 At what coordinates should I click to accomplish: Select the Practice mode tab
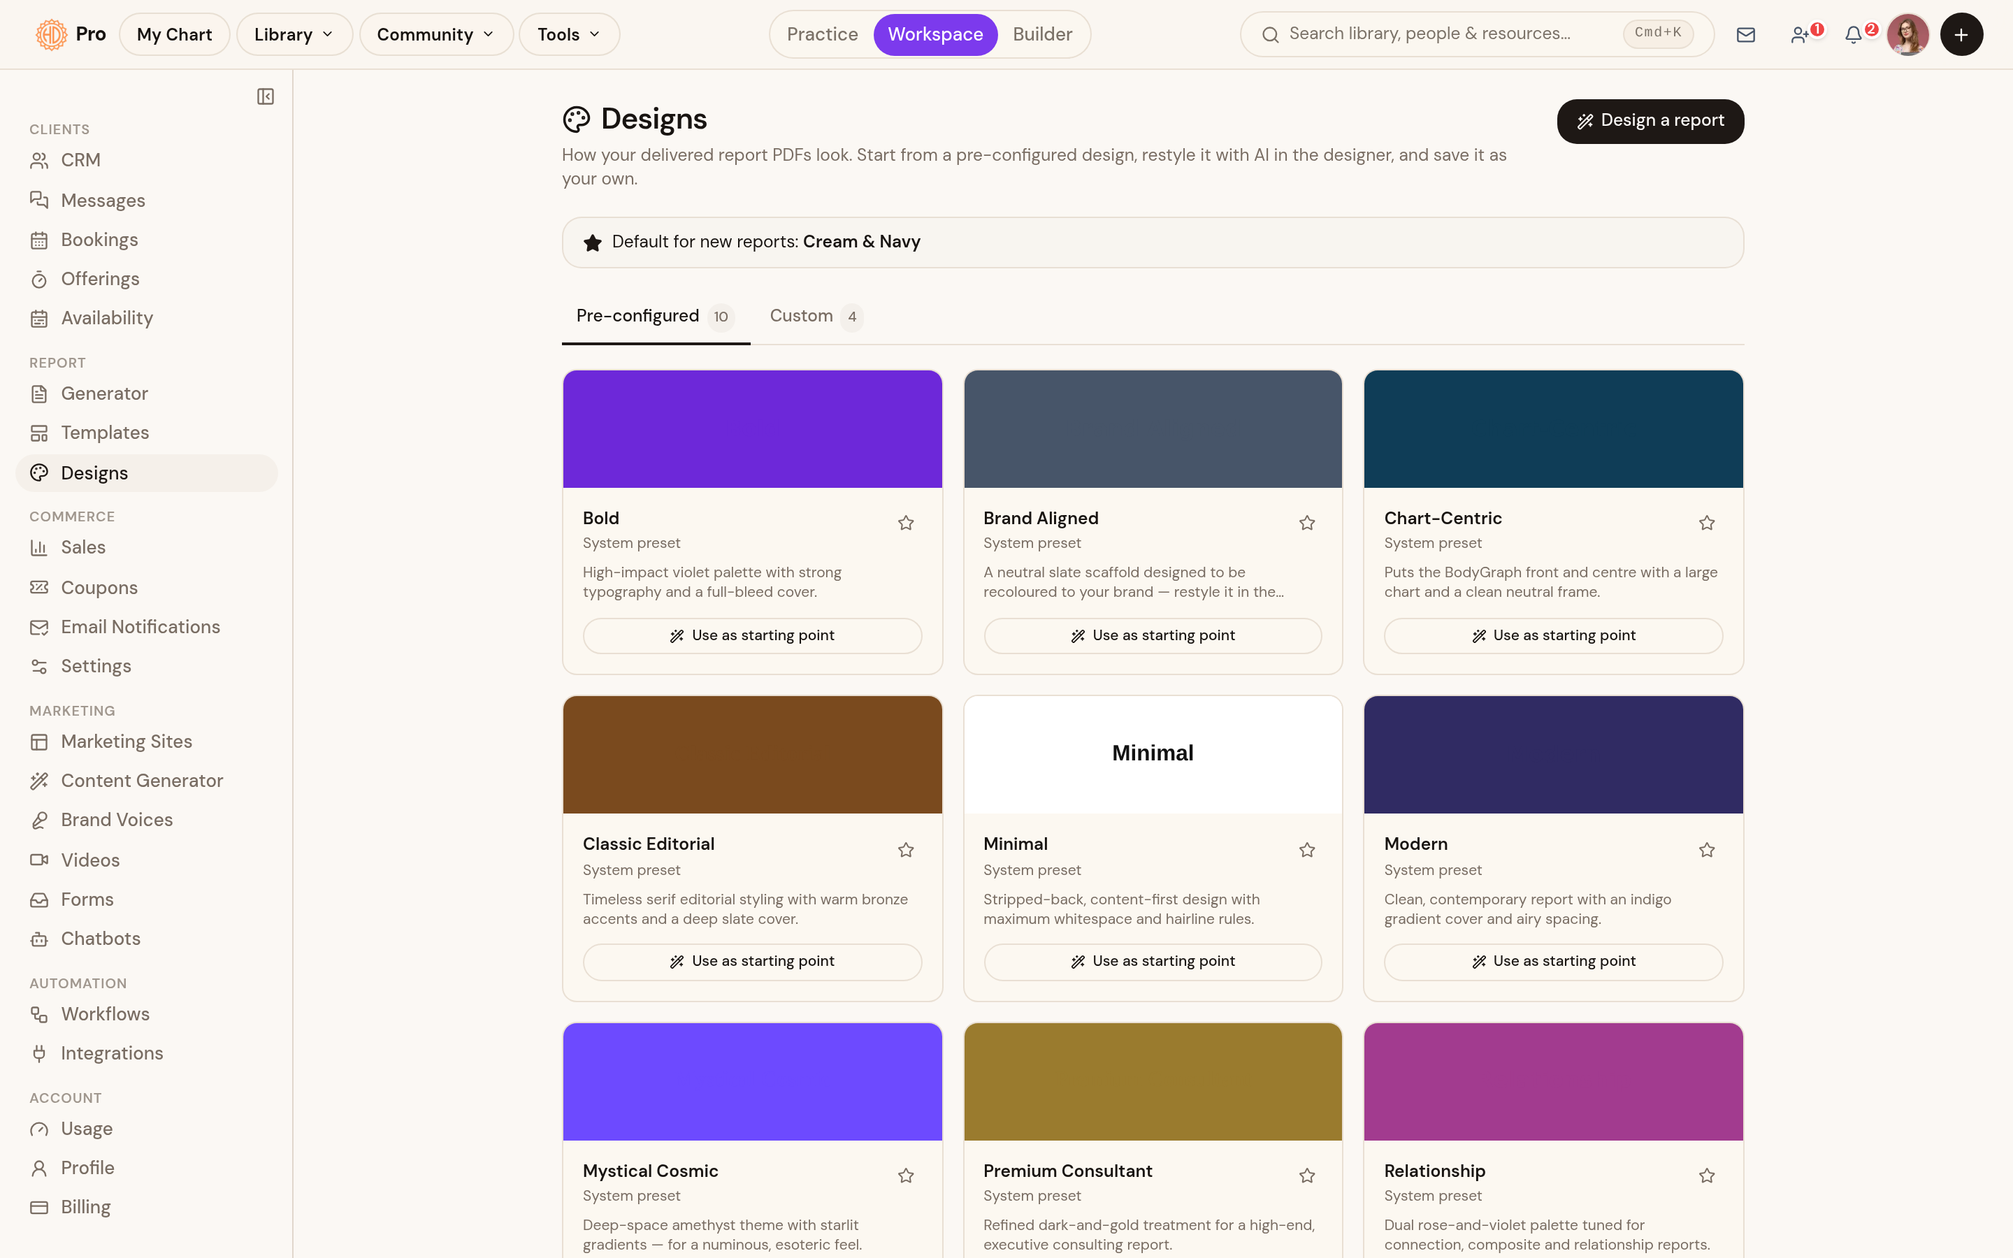[822, 34]
